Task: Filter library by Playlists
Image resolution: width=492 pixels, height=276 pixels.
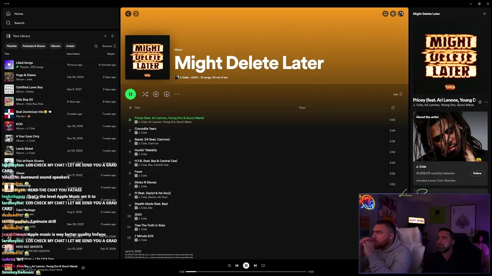Action: point(12,46)
